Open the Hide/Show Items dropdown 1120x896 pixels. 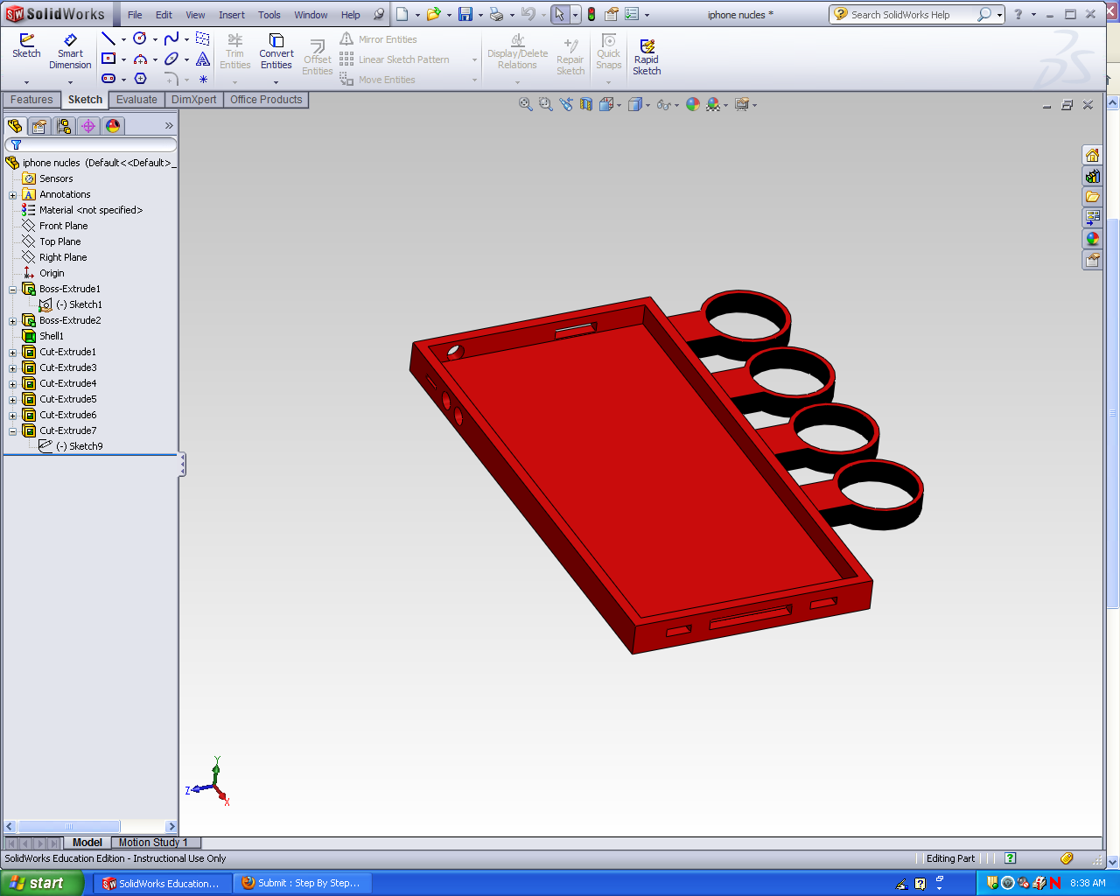(x=676, y=105)
